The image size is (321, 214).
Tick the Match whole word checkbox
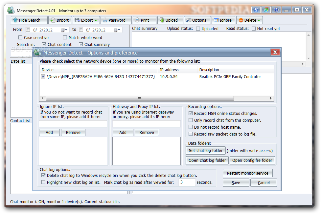[65, 37]
